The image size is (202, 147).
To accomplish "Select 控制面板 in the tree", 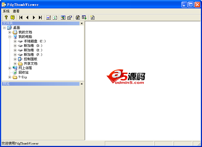I will 31,59.
